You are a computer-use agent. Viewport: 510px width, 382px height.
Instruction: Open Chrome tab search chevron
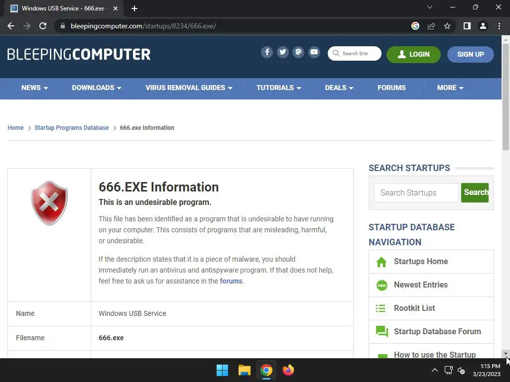430,7
